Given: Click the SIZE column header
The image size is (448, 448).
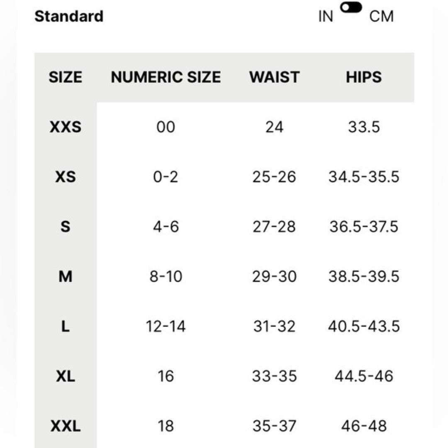Looking at the screenshot, I should [x=66, y=77].
